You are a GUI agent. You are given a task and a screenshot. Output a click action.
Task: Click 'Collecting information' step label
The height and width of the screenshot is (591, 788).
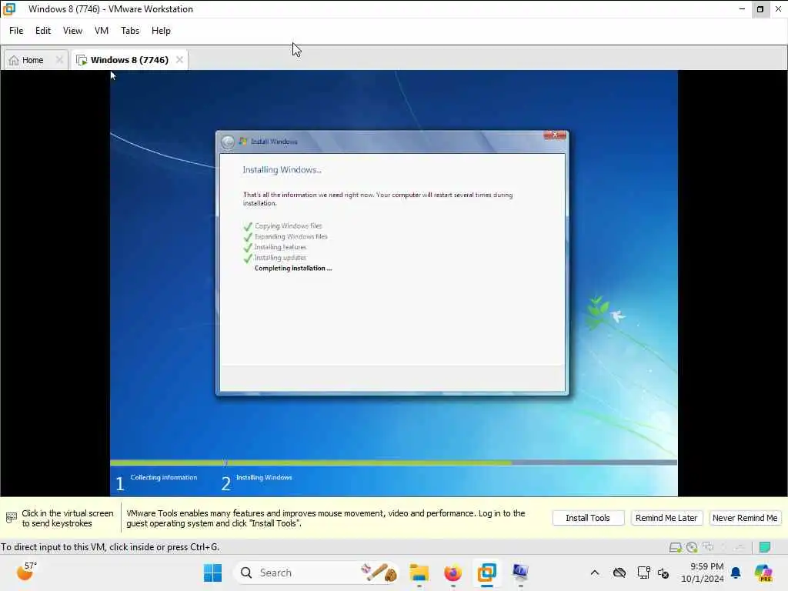pos(163,477)
